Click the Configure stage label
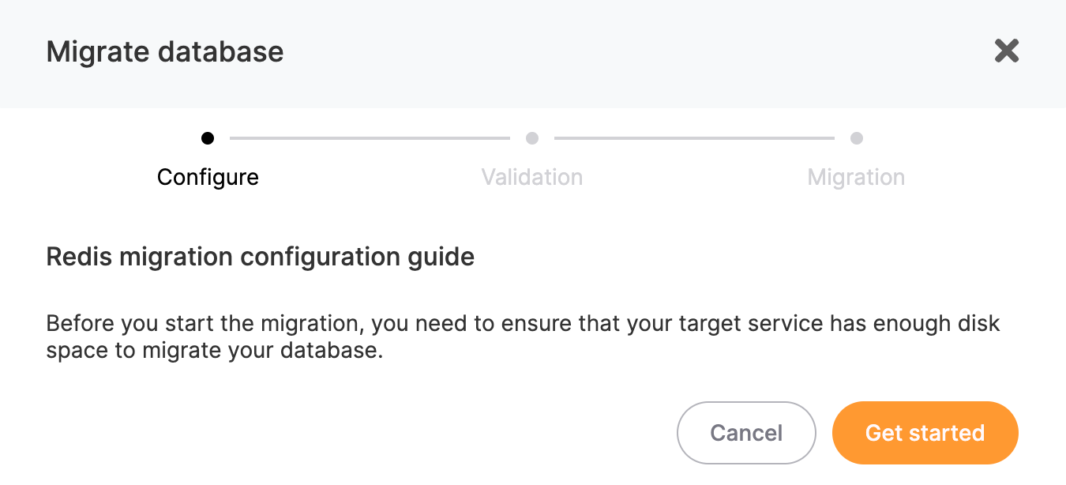Image resolution: width=1066 pixels, height=485 pixels. pyautogui.click(x=208, y=177)
